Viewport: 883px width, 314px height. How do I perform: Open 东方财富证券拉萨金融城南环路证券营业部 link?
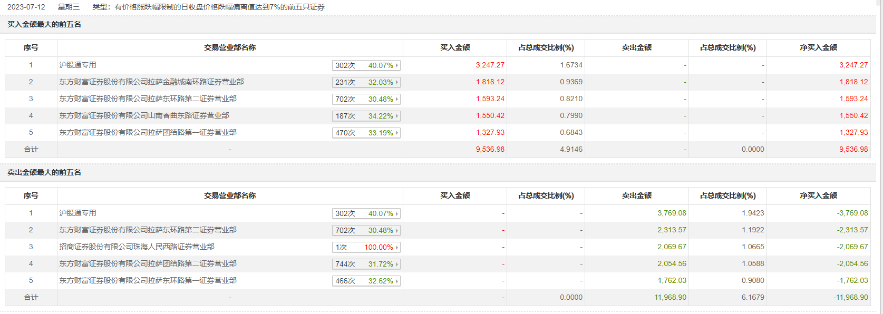click(151, 82)
